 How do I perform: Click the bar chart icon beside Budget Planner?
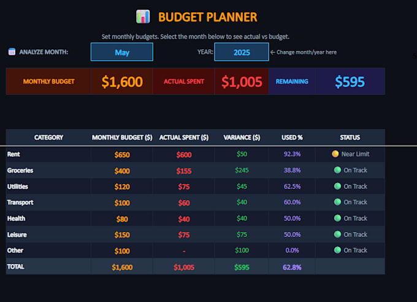[x=143, y=17]
